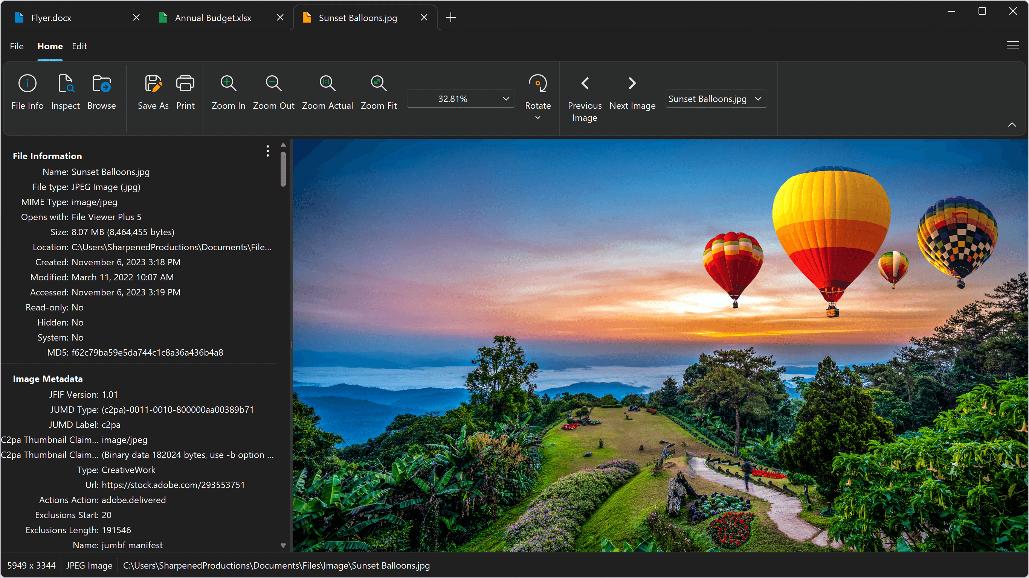
Task: Open the application hamburger menu
Action: point(1013,45)
